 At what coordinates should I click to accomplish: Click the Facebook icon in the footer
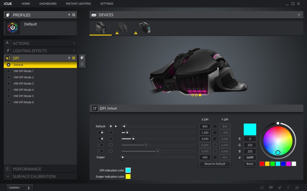(x=288, y=188)
